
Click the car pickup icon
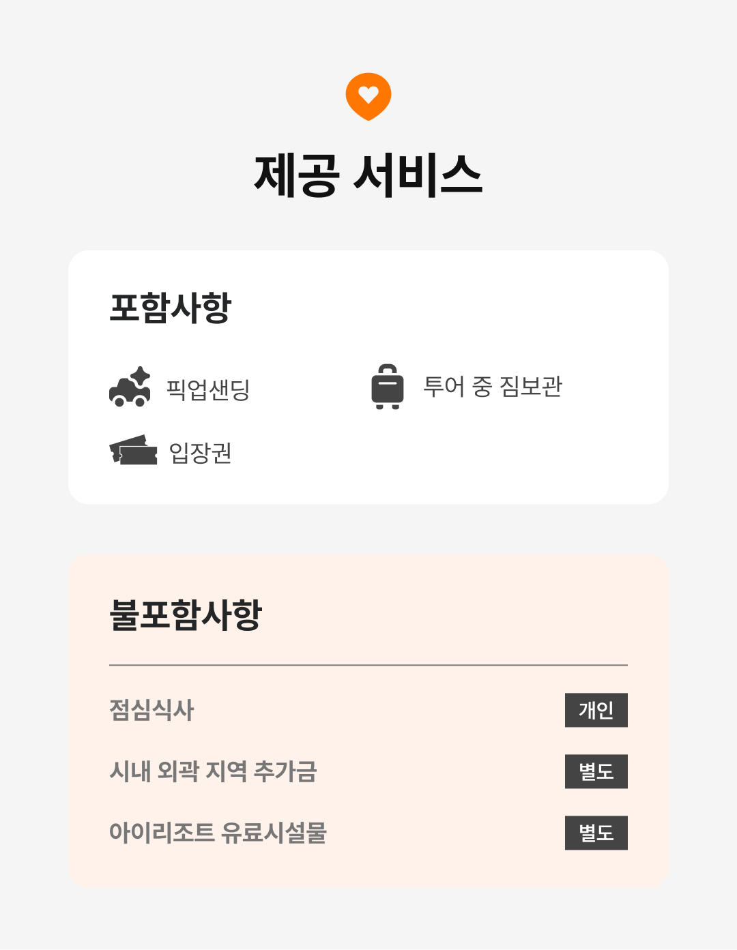[130, 387]
